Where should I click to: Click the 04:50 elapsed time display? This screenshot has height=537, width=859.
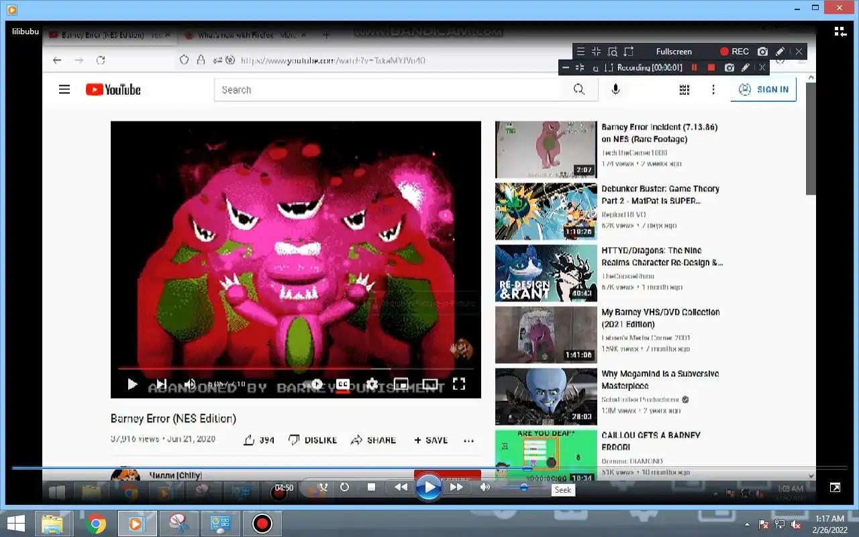click(284, 488)
